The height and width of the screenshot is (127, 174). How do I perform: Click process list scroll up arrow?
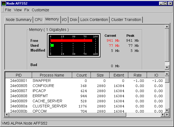click(167, 74)
